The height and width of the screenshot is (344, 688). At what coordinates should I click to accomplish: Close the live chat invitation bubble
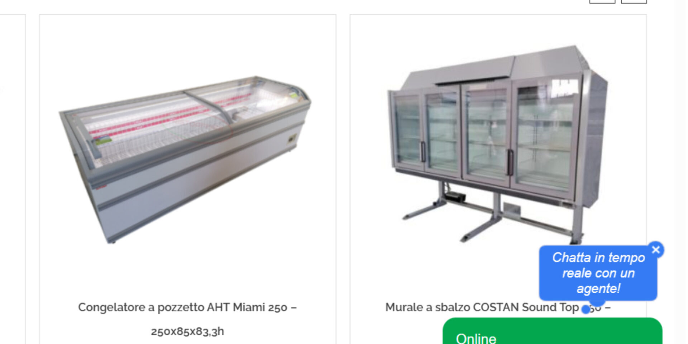coord(656,250)
